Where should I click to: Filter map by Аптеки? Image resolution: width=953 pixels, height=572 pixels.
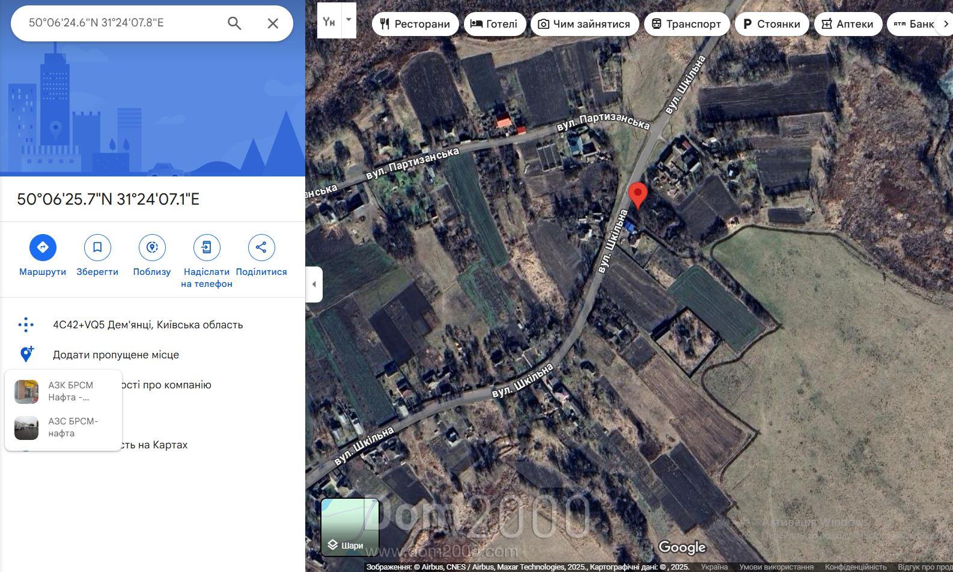pyautogui.click(x=848, y=24)
